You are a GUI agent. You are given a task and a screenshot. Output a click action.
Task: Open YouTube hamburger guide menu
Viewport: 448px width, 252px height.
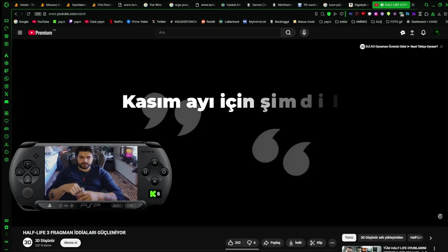click(x=20, y=33)
